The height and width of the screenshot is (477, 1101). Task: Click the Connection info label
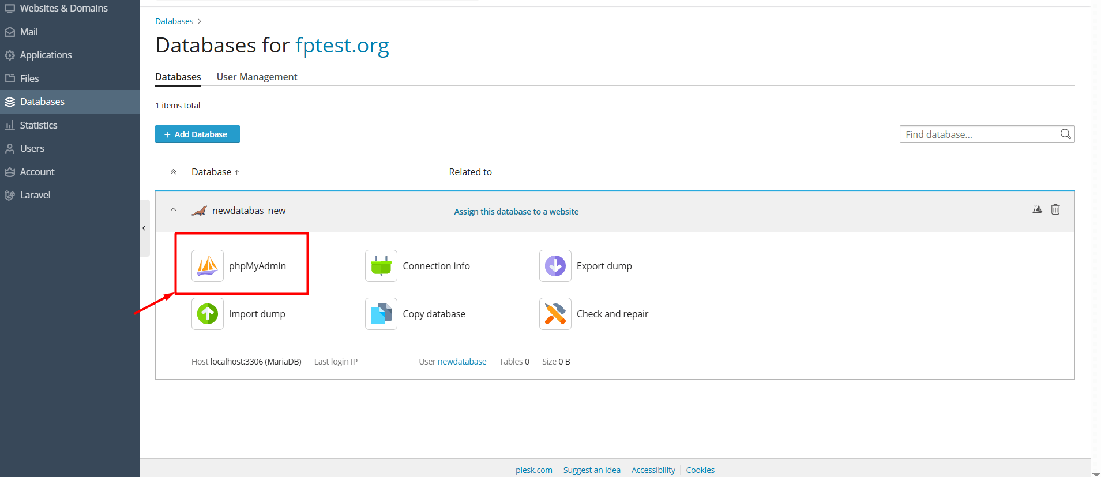(x=436, y=266)
